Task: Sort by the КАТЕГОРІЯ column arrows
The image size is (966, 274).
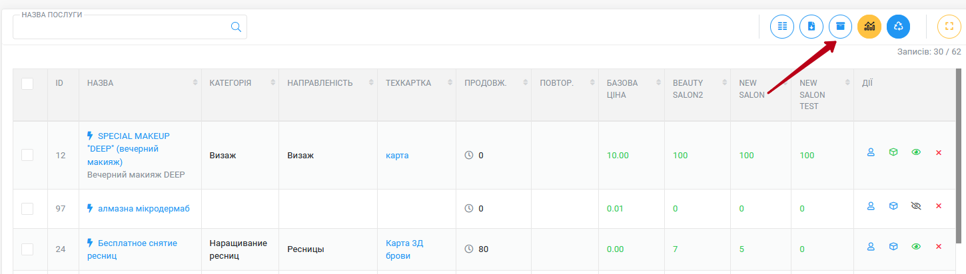Action: coord(272,82)
